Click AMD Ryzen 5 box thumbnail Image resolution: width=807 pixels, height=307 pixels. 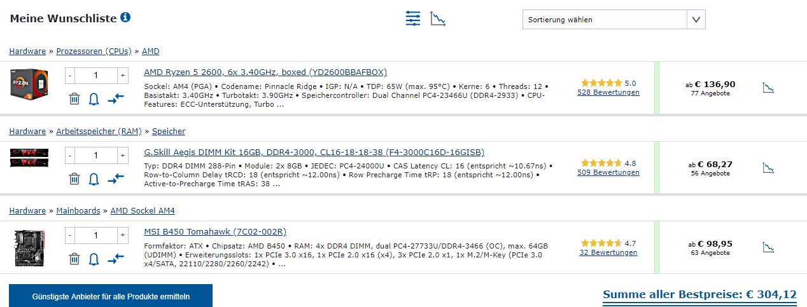[x=29, y=84]
